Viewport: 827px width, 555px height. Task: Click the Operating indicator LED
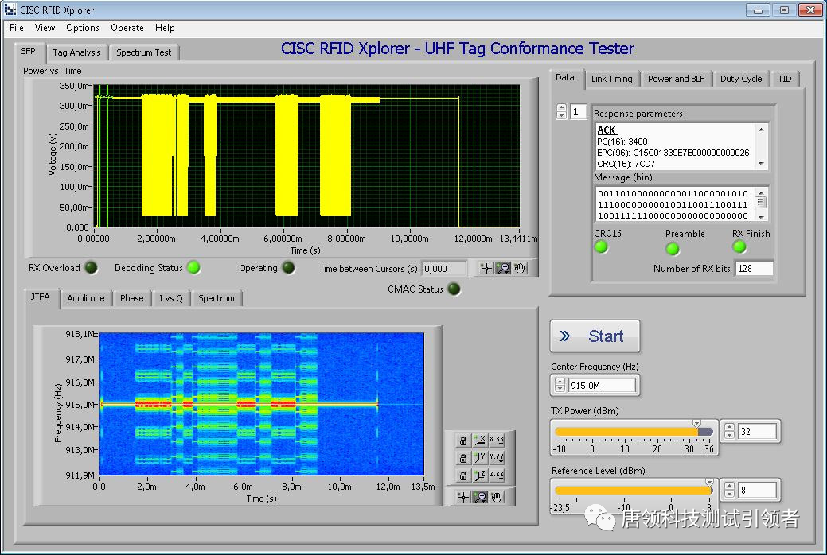(288, 268)
